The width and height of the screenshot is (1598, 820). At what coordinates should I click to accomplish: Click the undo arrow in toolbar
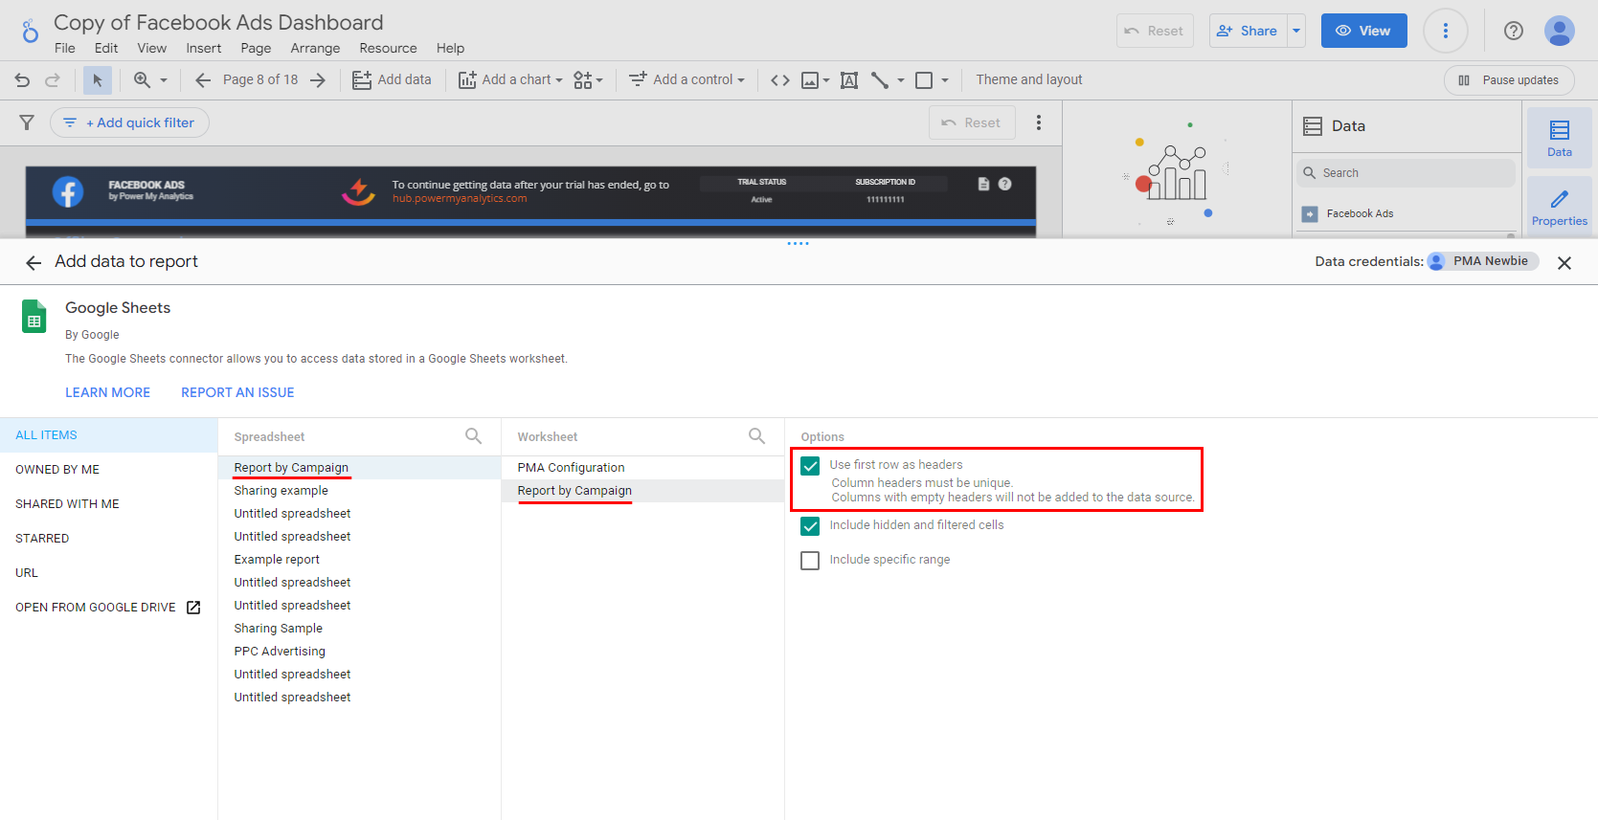pyautogui.click(x=22, y=80)
